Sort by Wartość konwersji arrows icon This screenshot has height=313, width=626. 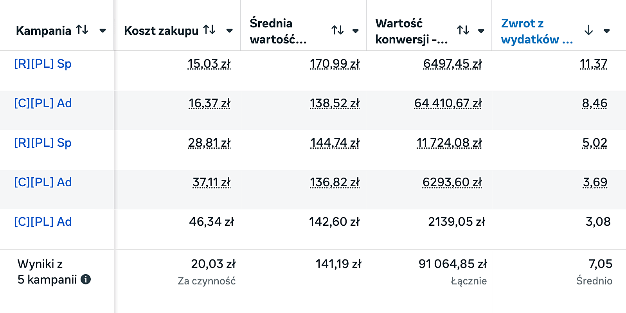(463, 30)
